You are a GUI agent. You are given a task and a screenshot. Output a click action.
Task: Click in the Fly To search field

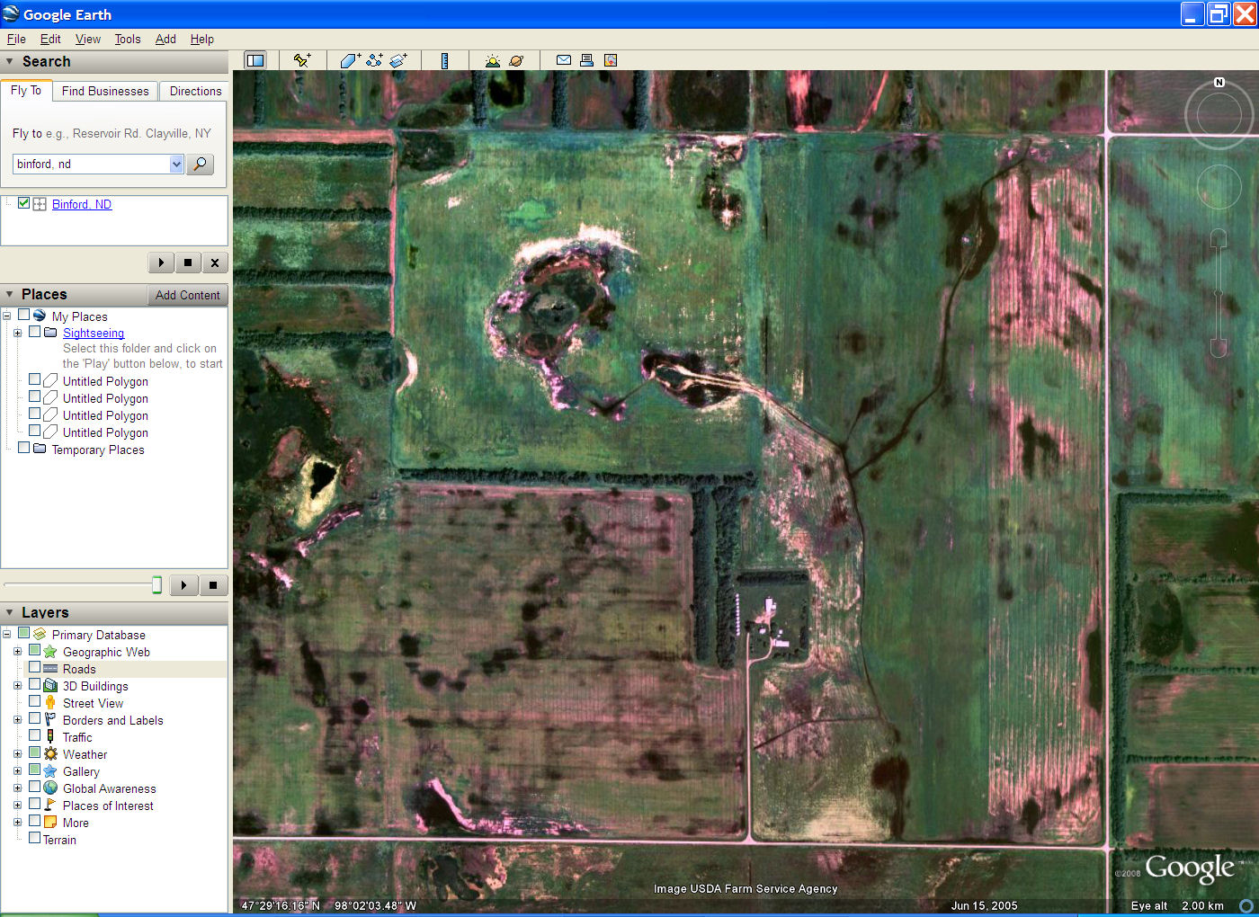91,164
